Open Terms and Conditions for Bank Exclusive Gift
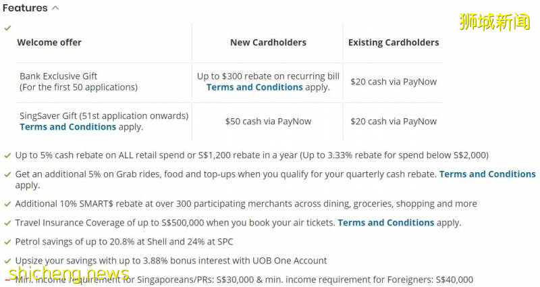 [254, 87]
